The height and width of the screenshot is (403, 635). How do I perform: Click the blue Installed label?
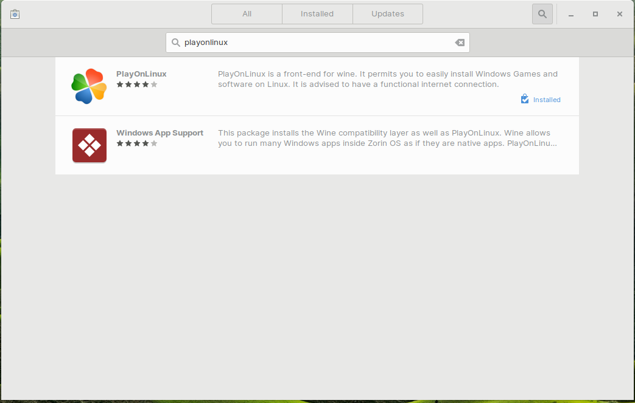[x=547, y=100]
